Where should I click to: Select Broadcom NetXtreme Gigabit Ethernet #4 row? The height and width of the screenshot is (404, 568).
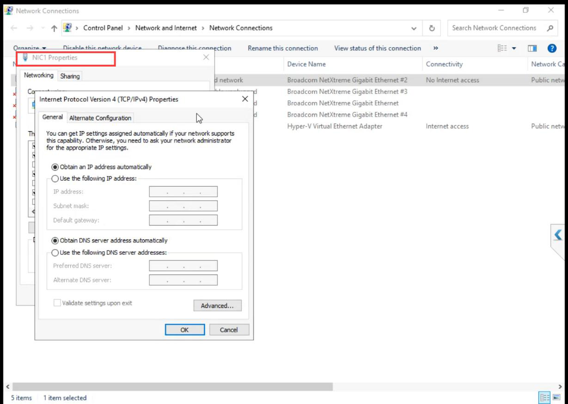tap(347, 115)
